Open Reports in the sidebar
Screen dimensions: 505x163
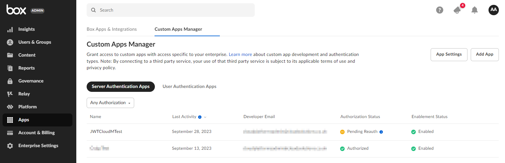pyautogui.click(x=27, y=68)
